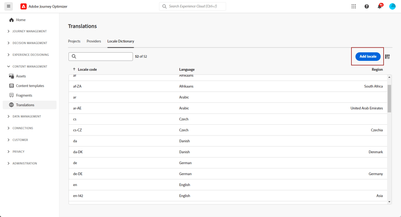
Task: Open the app switcher grid
Action: 353,6
